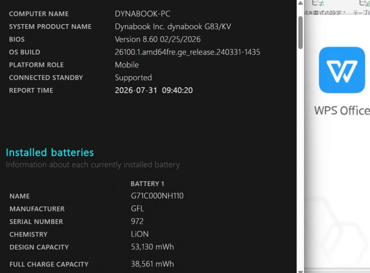Image resolution: width=370 pixels, height=273 pixels.
Task: Click the 'FULL CHARGE CAPACITY' label
Action: (49, 264)
